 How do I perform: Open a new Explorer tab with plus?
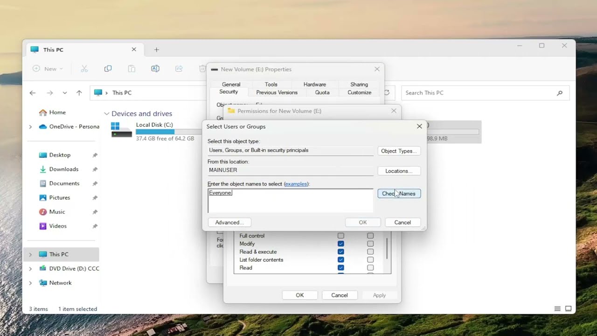click(157, 49)
